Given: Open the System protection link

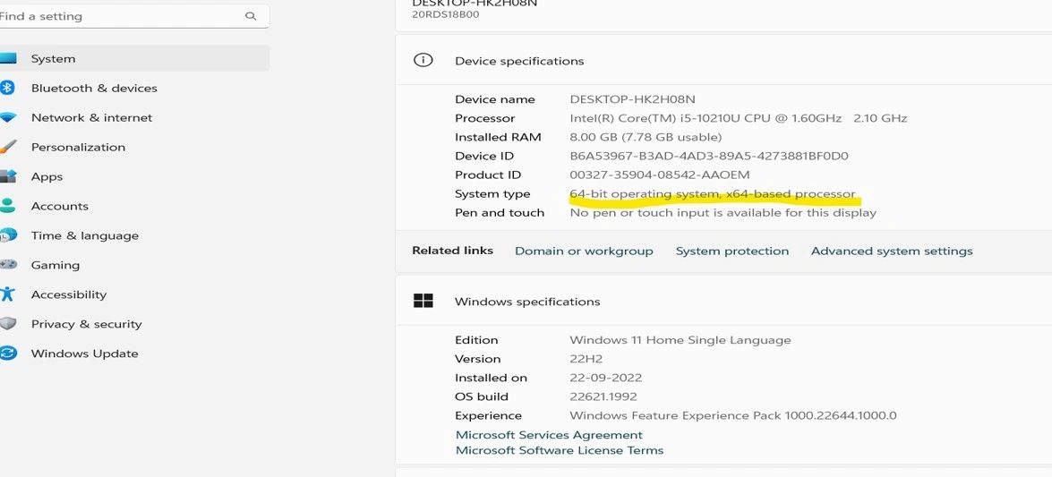Looking at the screenshot, I should [x=732, y=251].
